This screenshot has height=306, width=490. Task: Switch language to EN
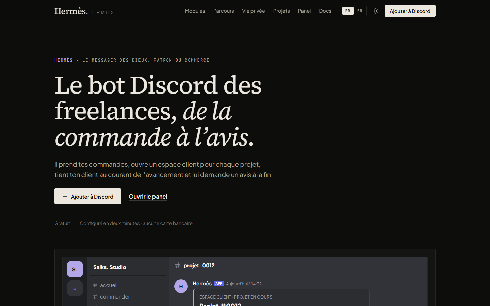(360, 11)
